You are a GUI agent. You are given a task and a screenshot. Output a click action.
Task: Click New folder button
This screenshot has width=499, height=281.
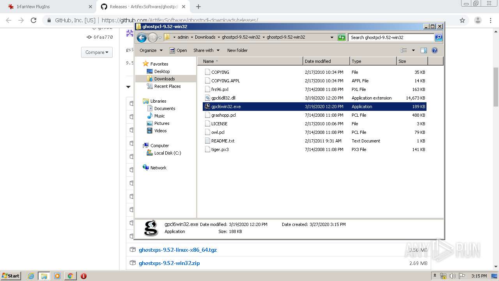pos(237,50)
